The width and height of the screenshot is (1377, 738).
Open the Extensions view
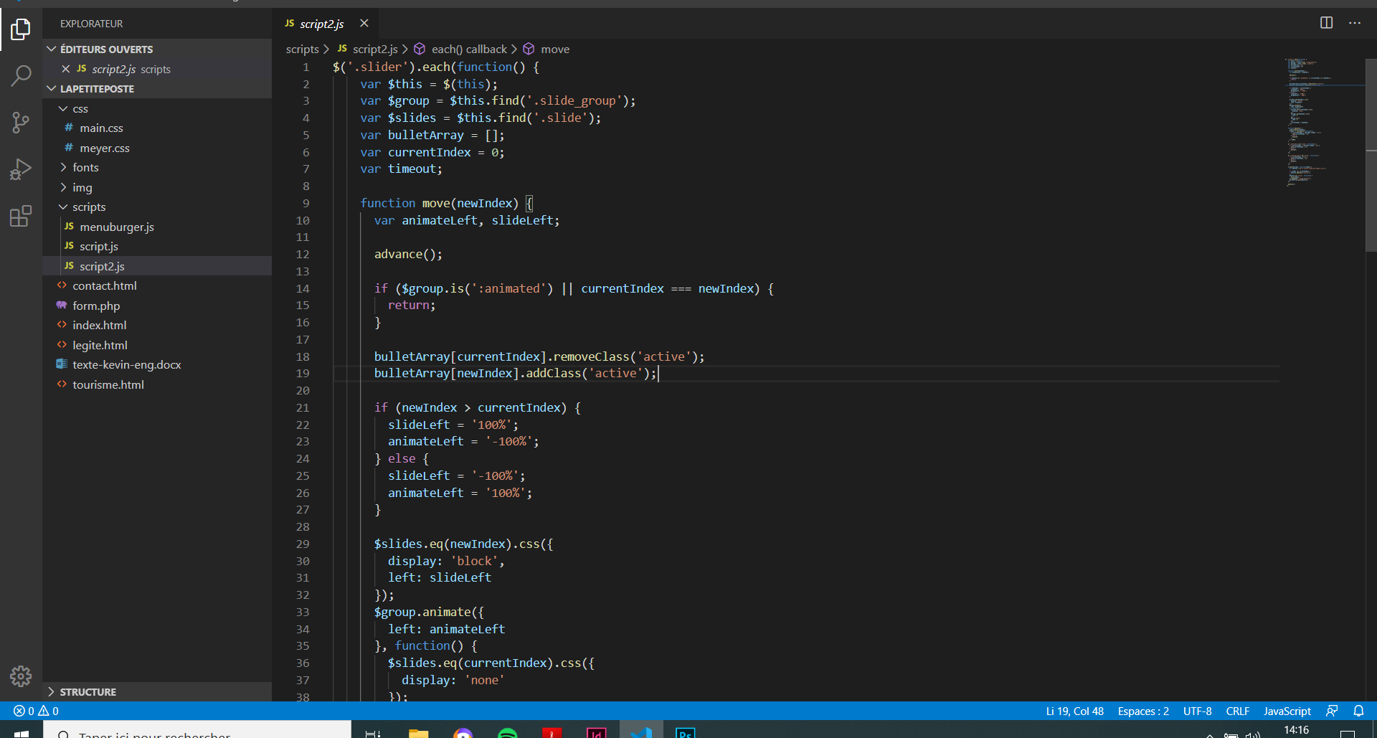(x=21, y=216)
